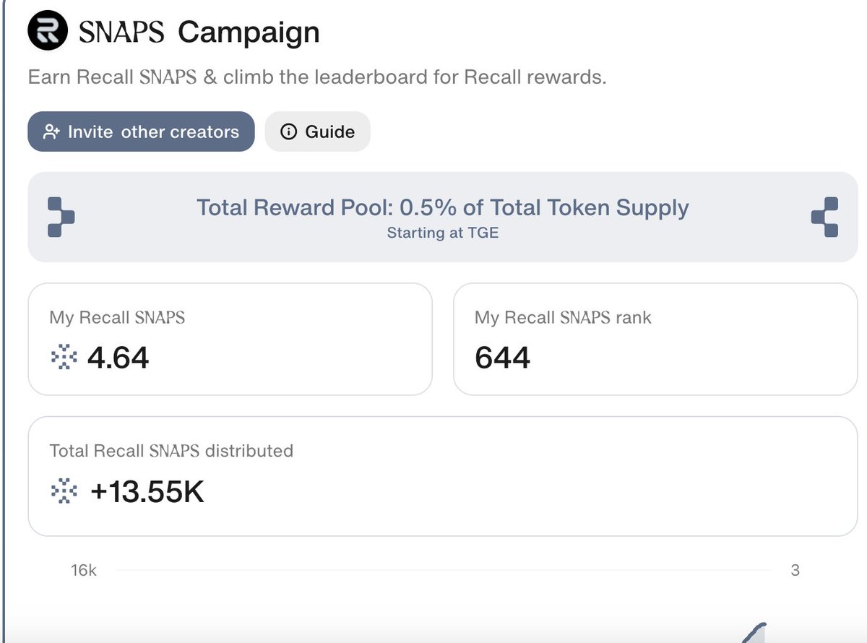Click the rank value 644
Screen dimensions: 867x643
tap(503, 358)
